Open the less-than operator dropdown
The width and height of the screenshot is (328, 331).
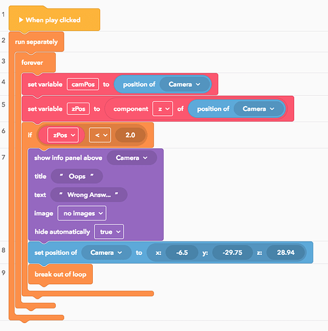100,135
